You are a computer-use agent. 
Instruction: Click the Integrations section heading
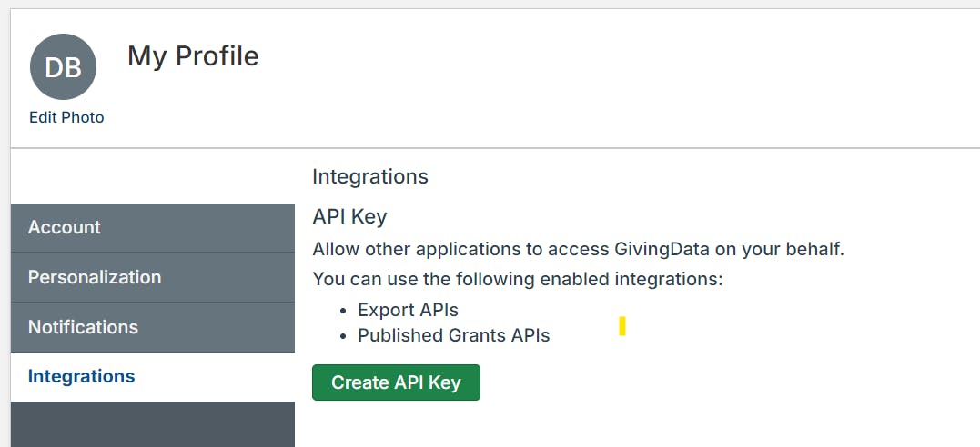(x=370, y=176)
